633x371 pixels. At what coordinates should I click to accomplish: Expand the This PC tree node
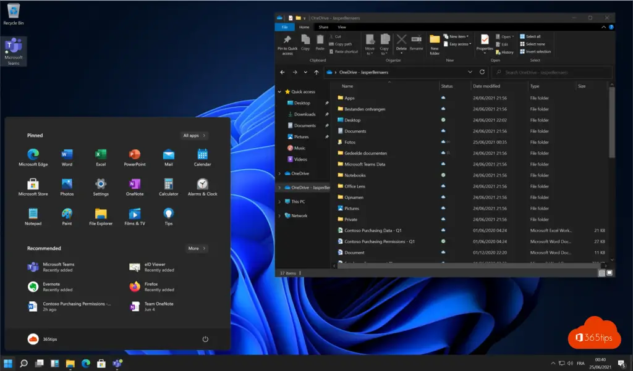click(279, 202)
